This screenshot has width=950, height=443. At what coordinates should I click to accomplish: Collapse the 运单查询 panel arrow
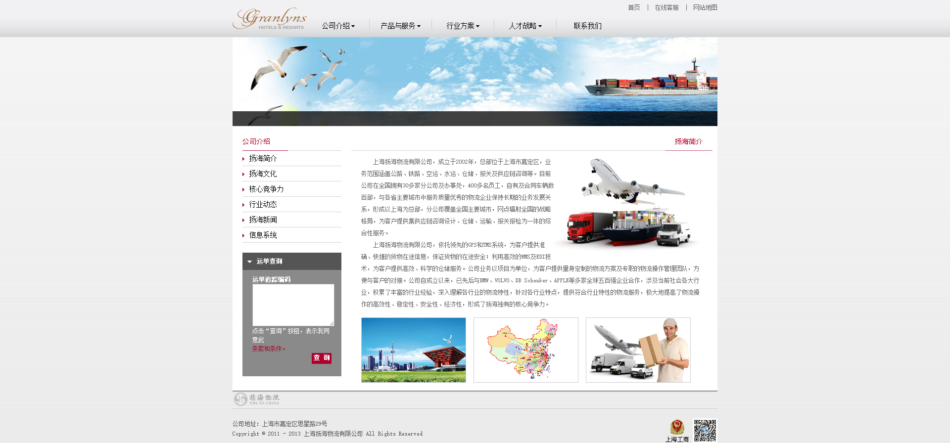click(x=250, y=262)
